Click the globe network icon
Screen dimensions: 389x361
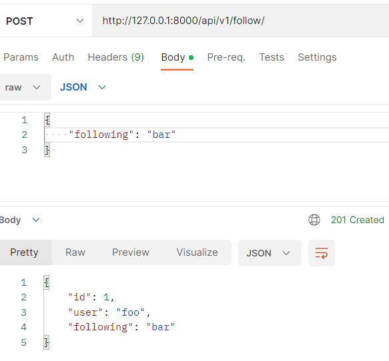314,220
